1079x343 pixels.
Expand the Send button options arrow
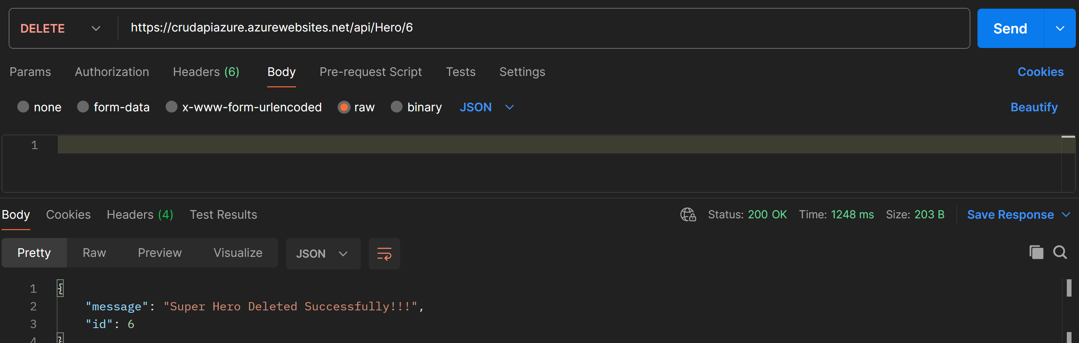click(1060, 28)
